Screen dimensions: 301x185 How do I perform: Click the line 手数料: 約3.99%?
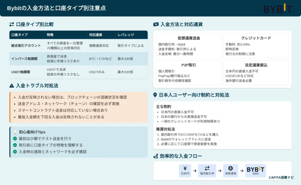pos(238,44)
